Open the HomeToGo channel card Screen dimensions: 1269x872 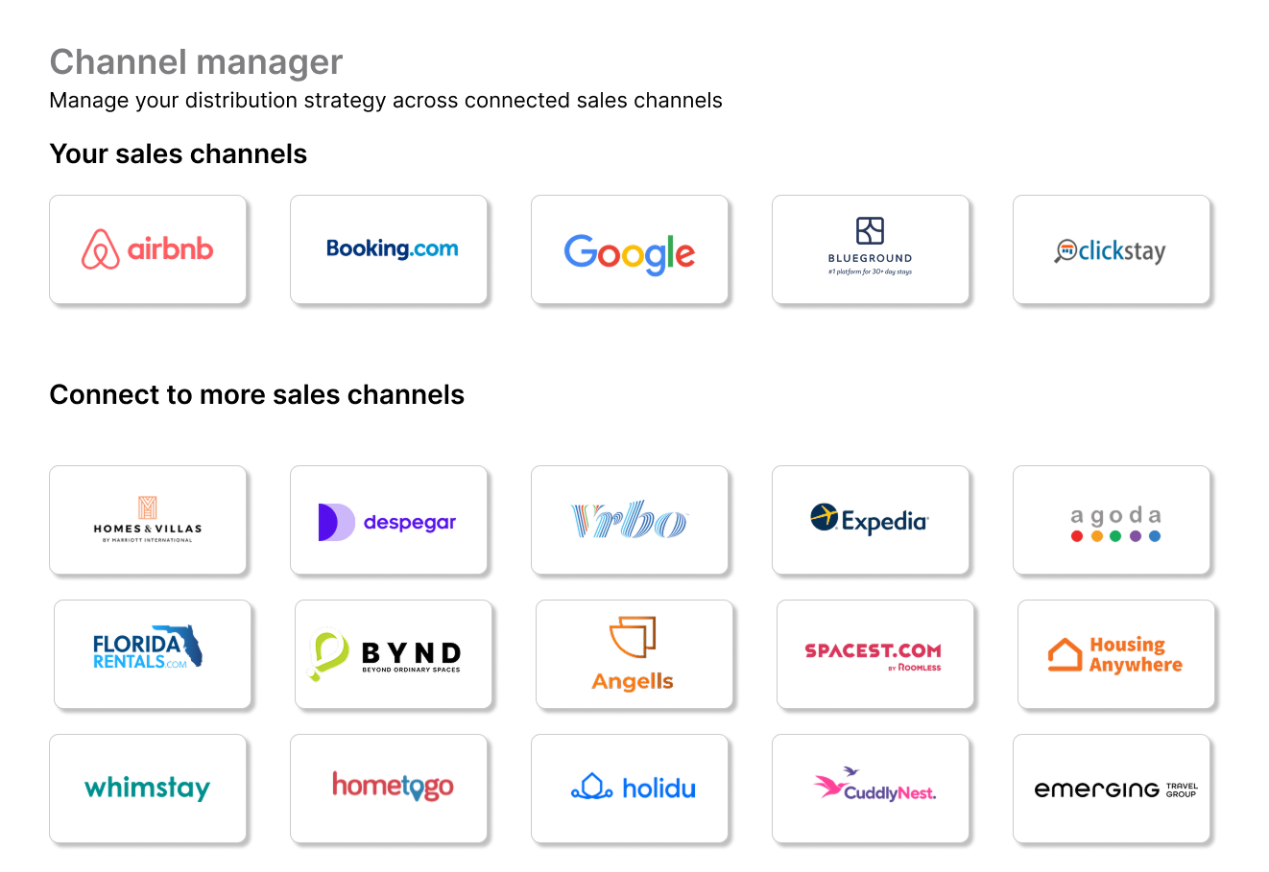[x=389, y=789]
